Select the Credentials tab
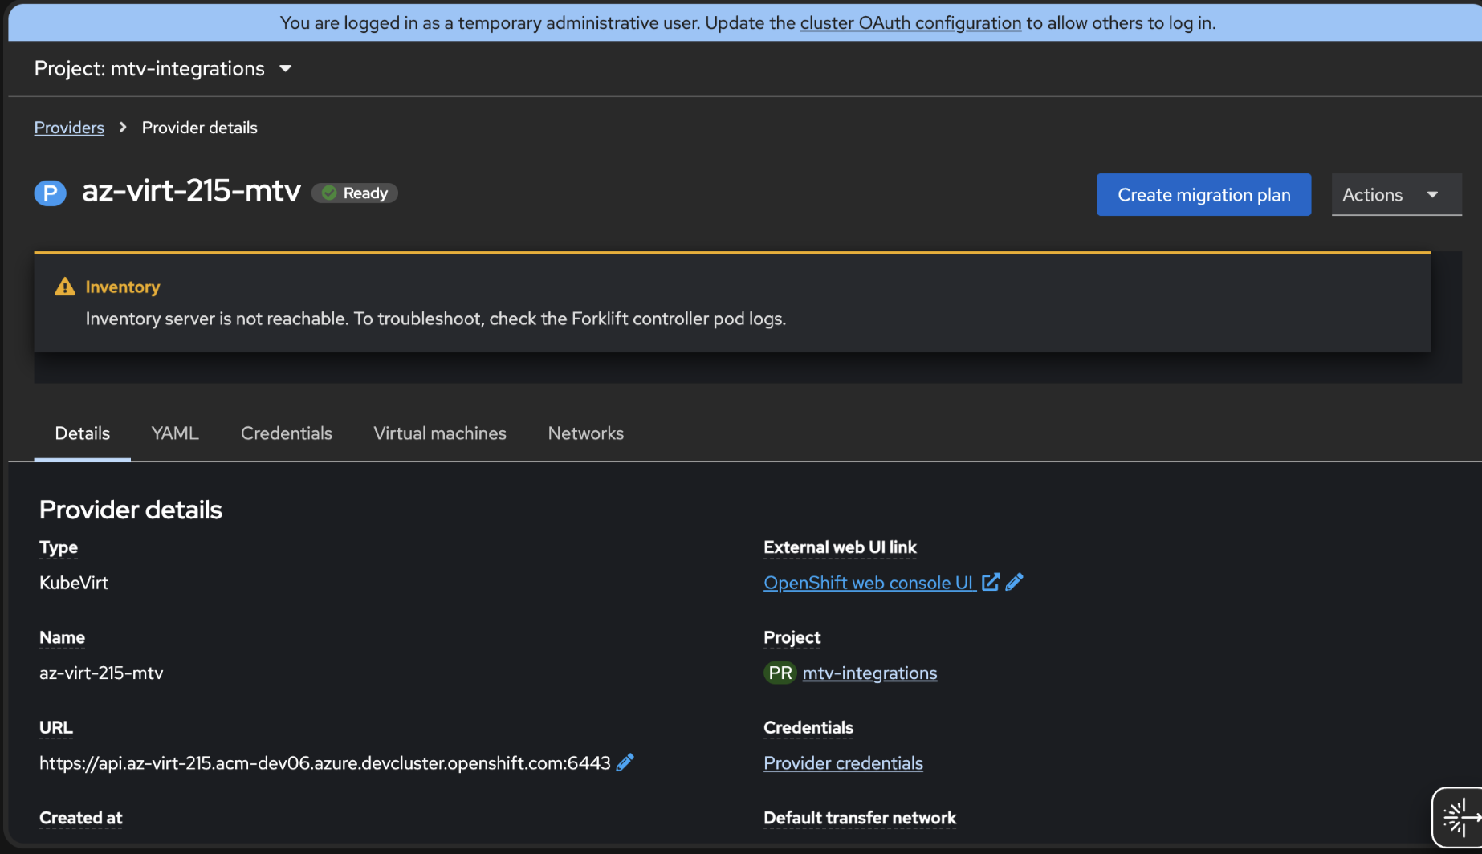1482x854 pixels. coord(287,433)
